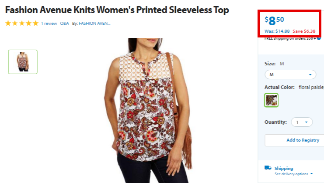Open the Q&A link
The image size is (324, 183).
pos(64,24)
